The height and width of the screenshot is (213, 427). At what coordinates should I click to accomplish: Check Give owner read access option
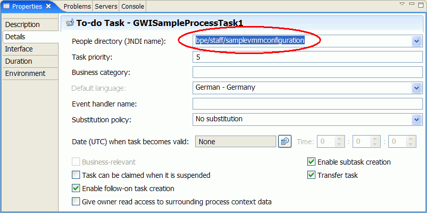[76, 202]
